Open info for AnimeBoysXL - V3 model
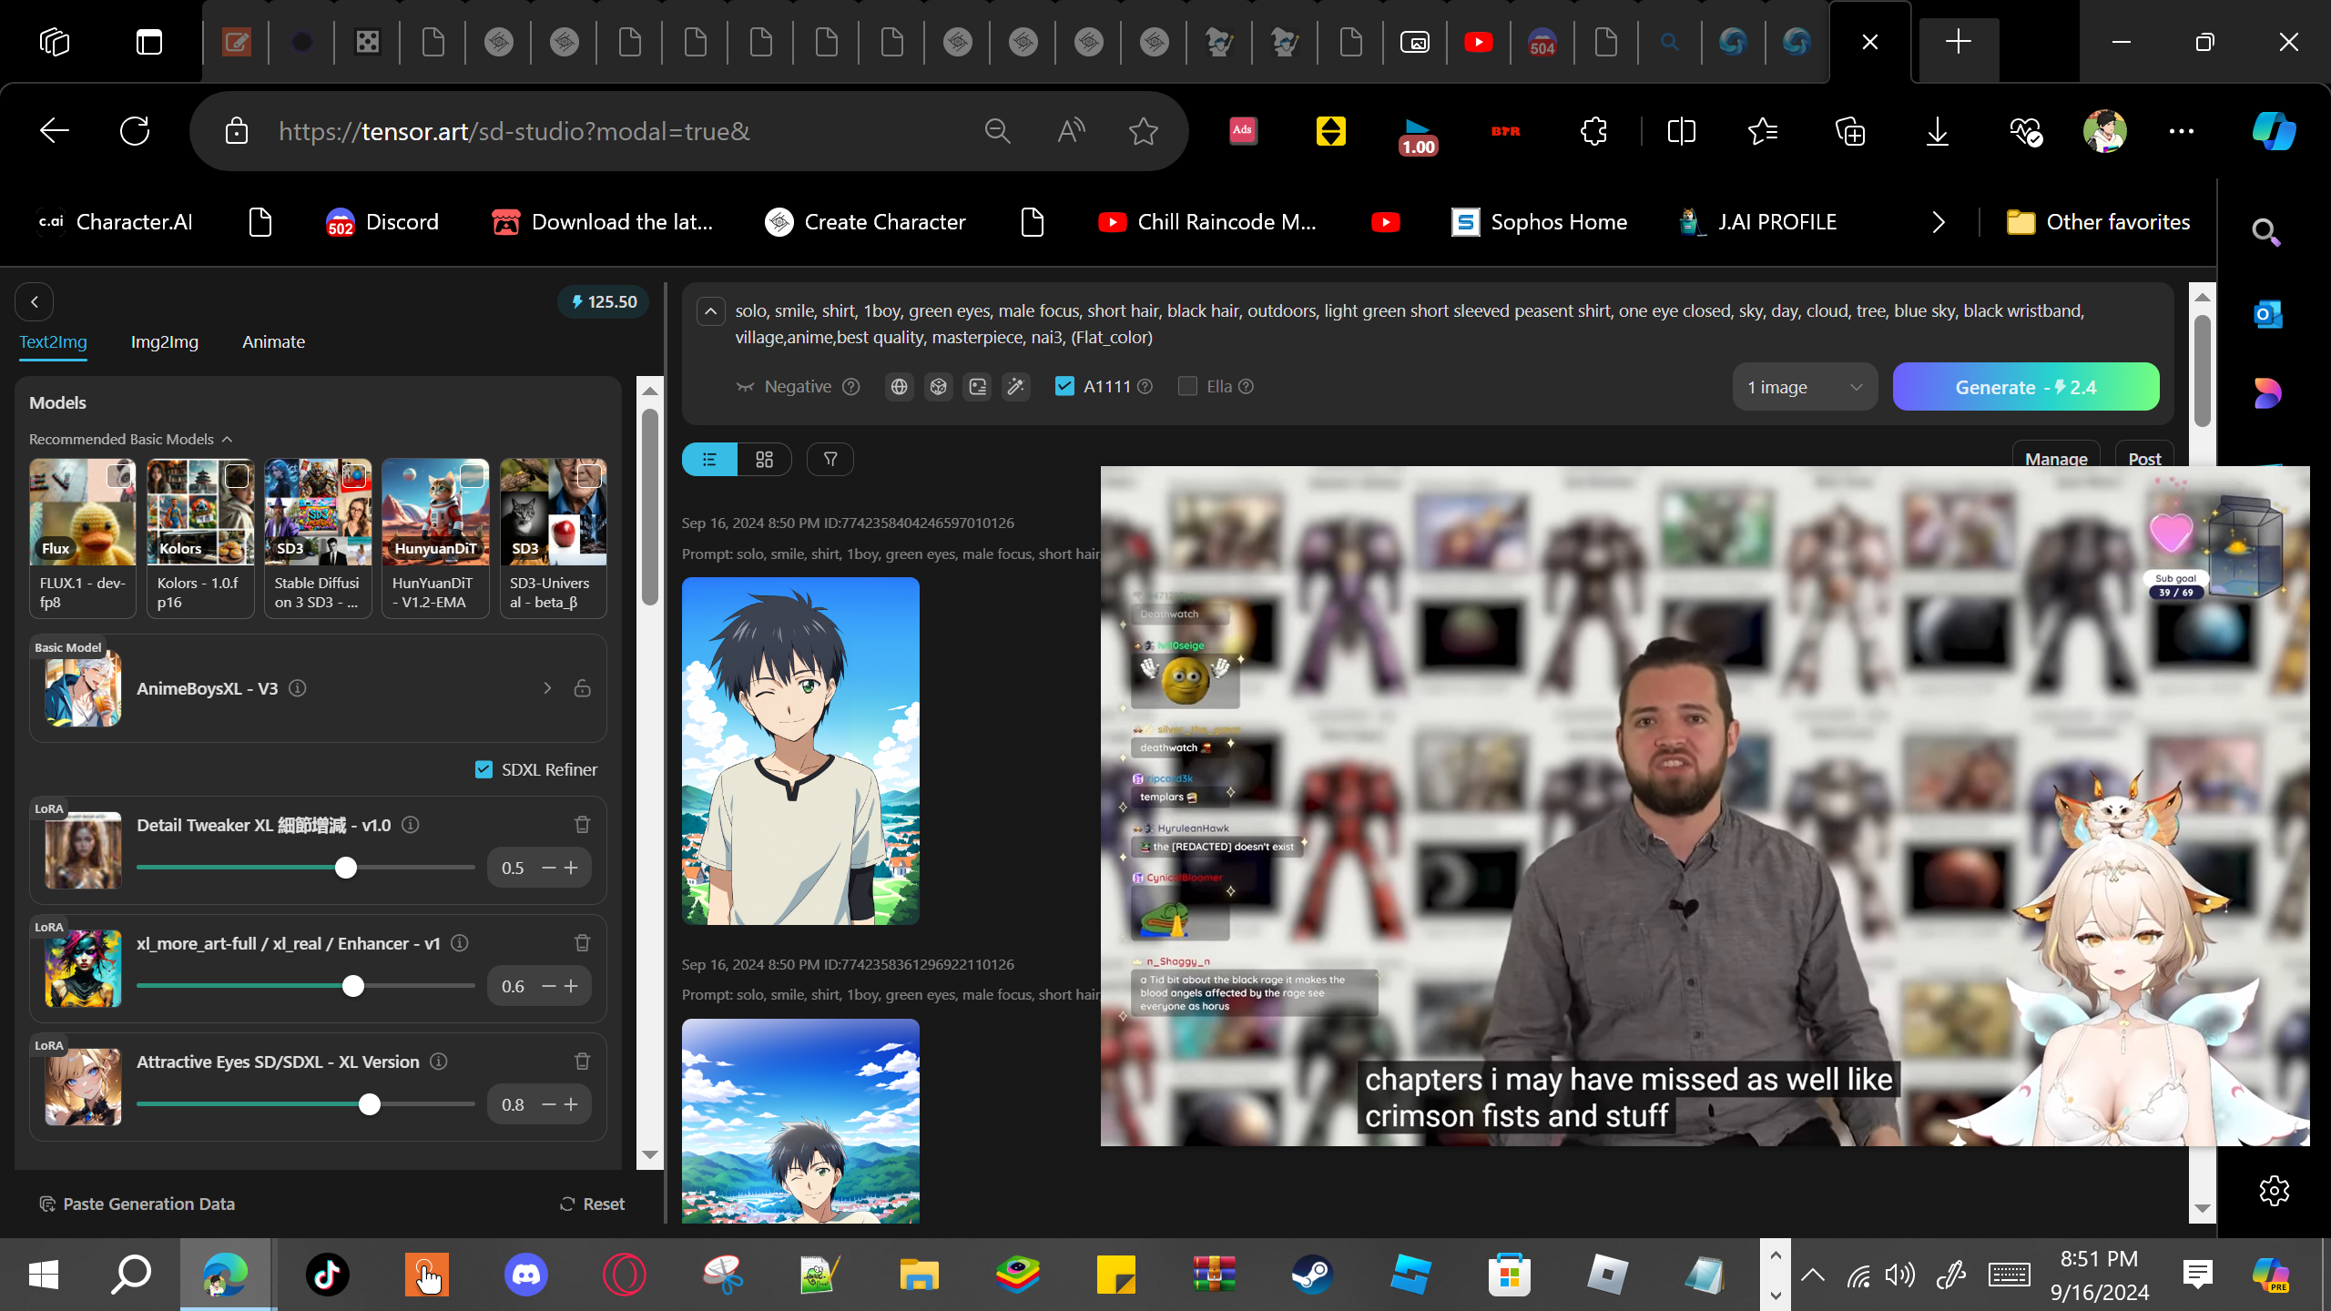Image resolution: width=2331 pixels, height=1311 pixels. pyautogui.click(x=297, y=688)
